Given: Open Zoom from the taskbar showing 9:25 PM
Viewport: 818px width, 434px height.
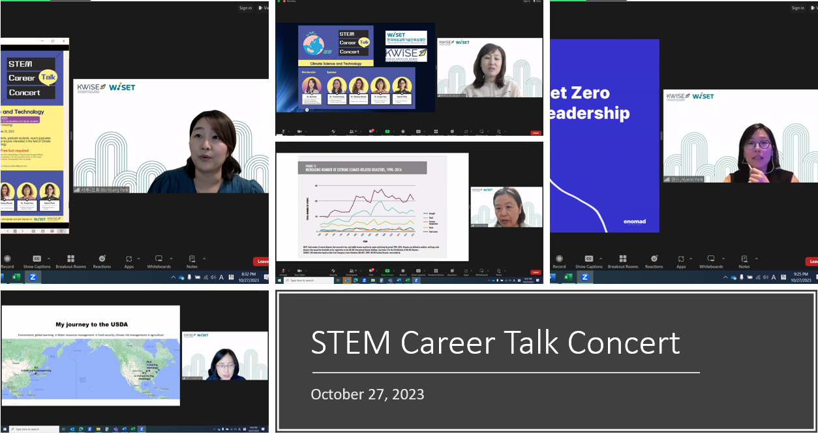Looking at the screenshot, I should [585, 277].
